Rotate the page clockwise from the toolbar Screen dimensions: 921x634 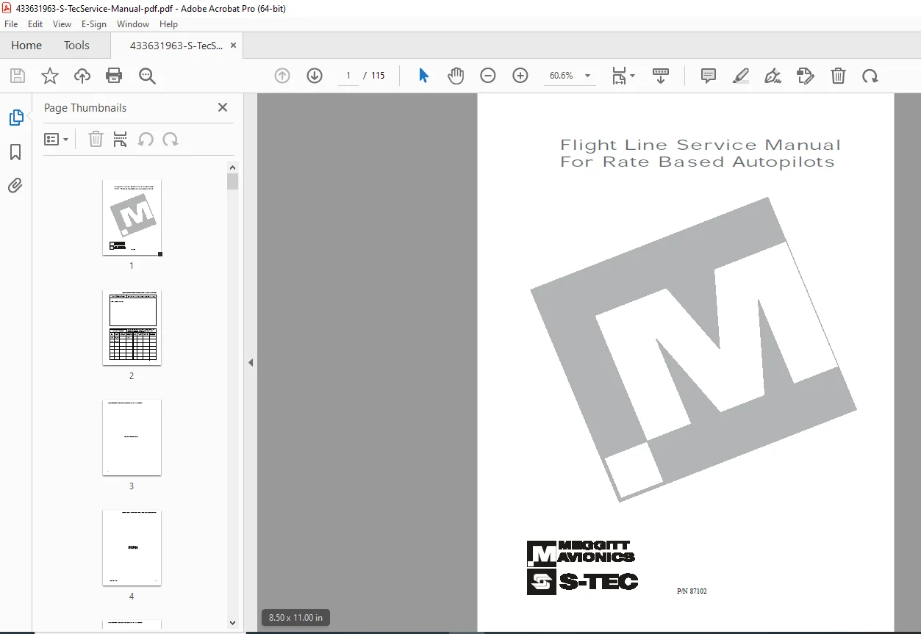click(x=870, y=76)
